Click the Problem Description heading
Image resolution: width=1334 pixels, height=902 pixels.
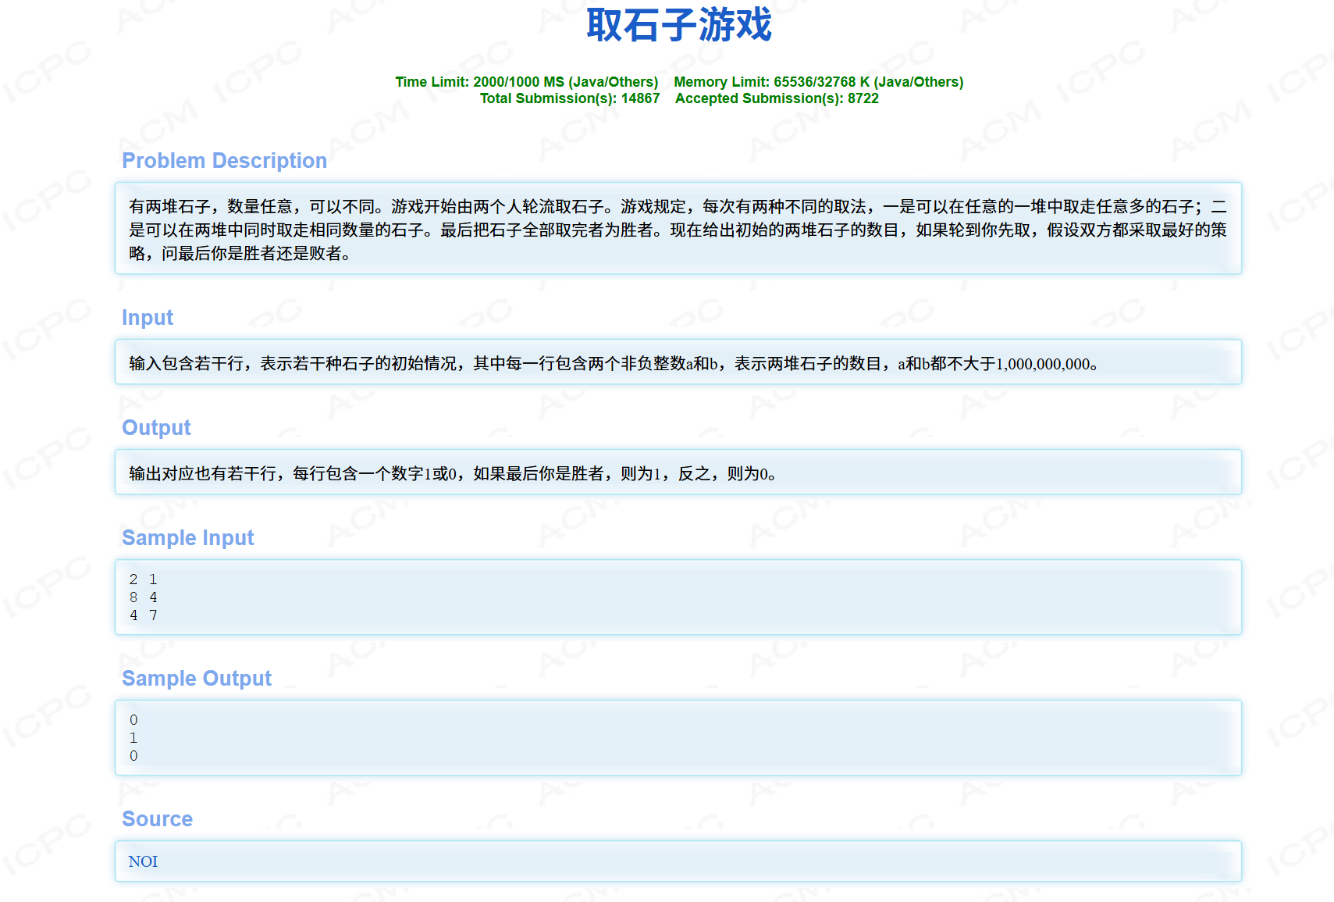click(x=224, y=160)
